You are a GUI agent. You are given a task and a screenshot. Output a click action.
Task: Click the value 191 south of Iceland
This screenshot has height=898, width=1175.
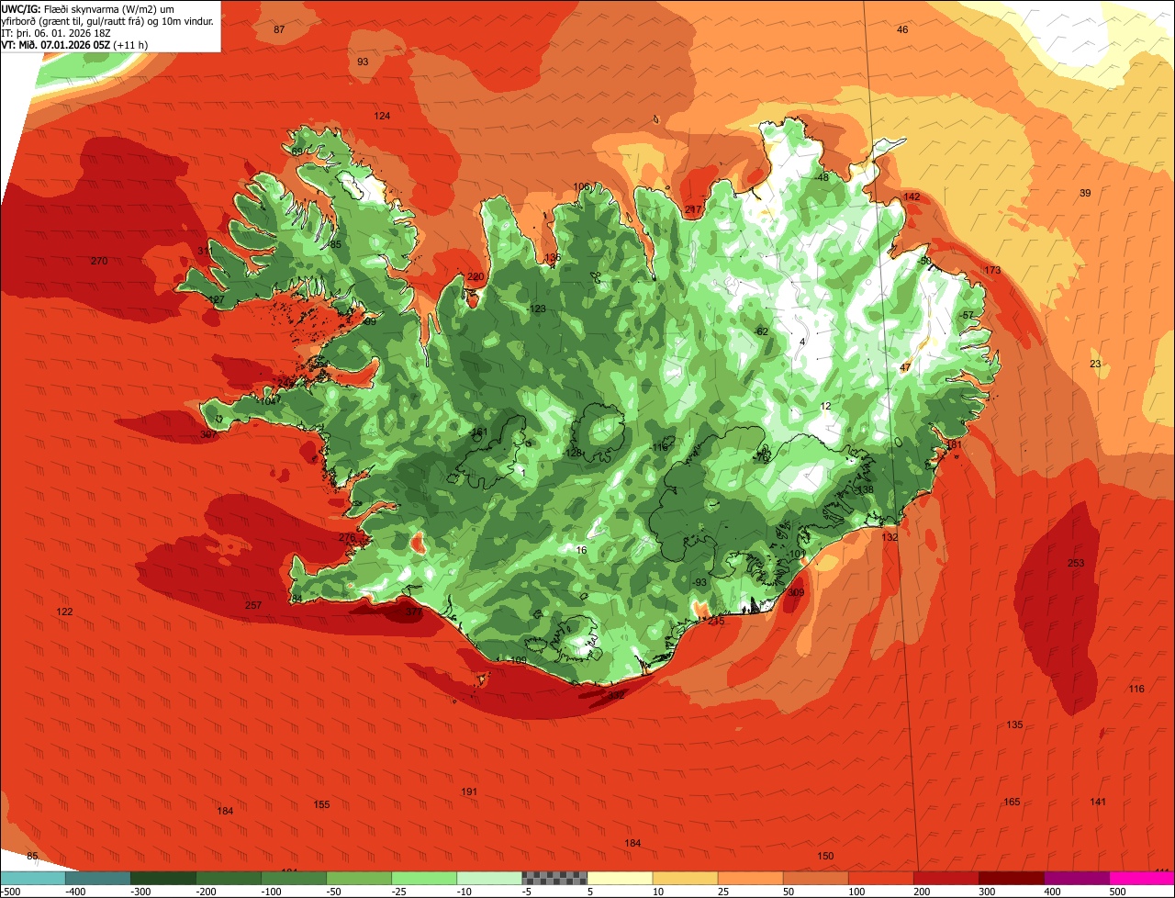[469, 792]
